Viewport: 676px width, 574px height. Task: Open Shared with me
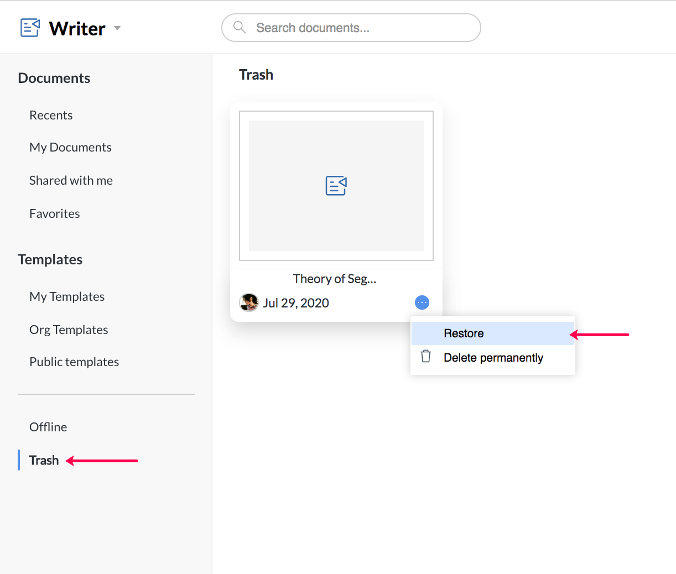click(x=71, y=180)
